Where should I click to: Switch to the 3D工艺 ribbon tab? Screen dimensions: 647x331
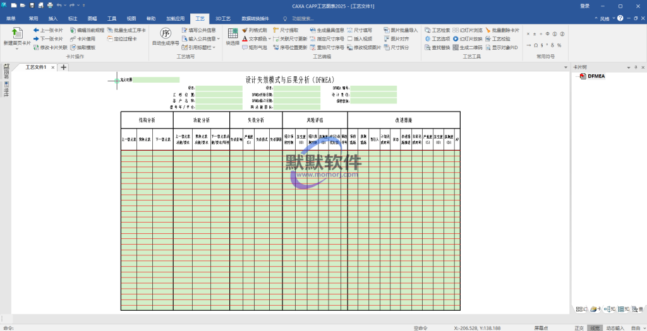point(222,19)
